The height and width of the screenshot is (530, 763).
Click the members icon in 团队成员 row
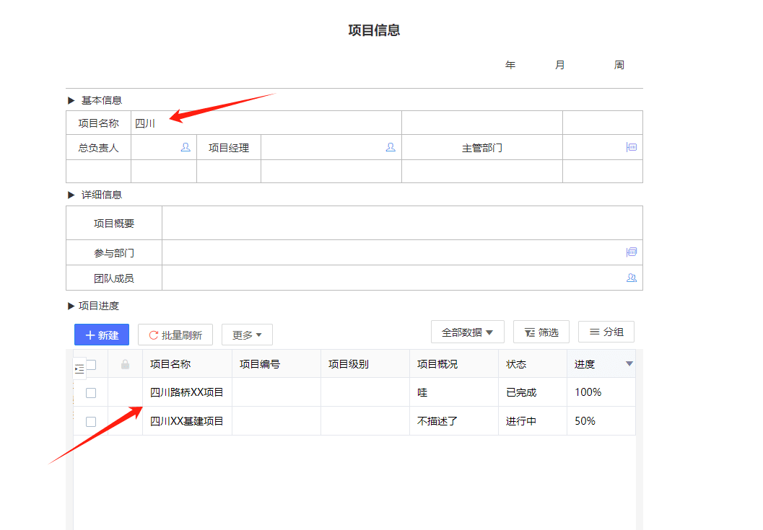(631, 278)
